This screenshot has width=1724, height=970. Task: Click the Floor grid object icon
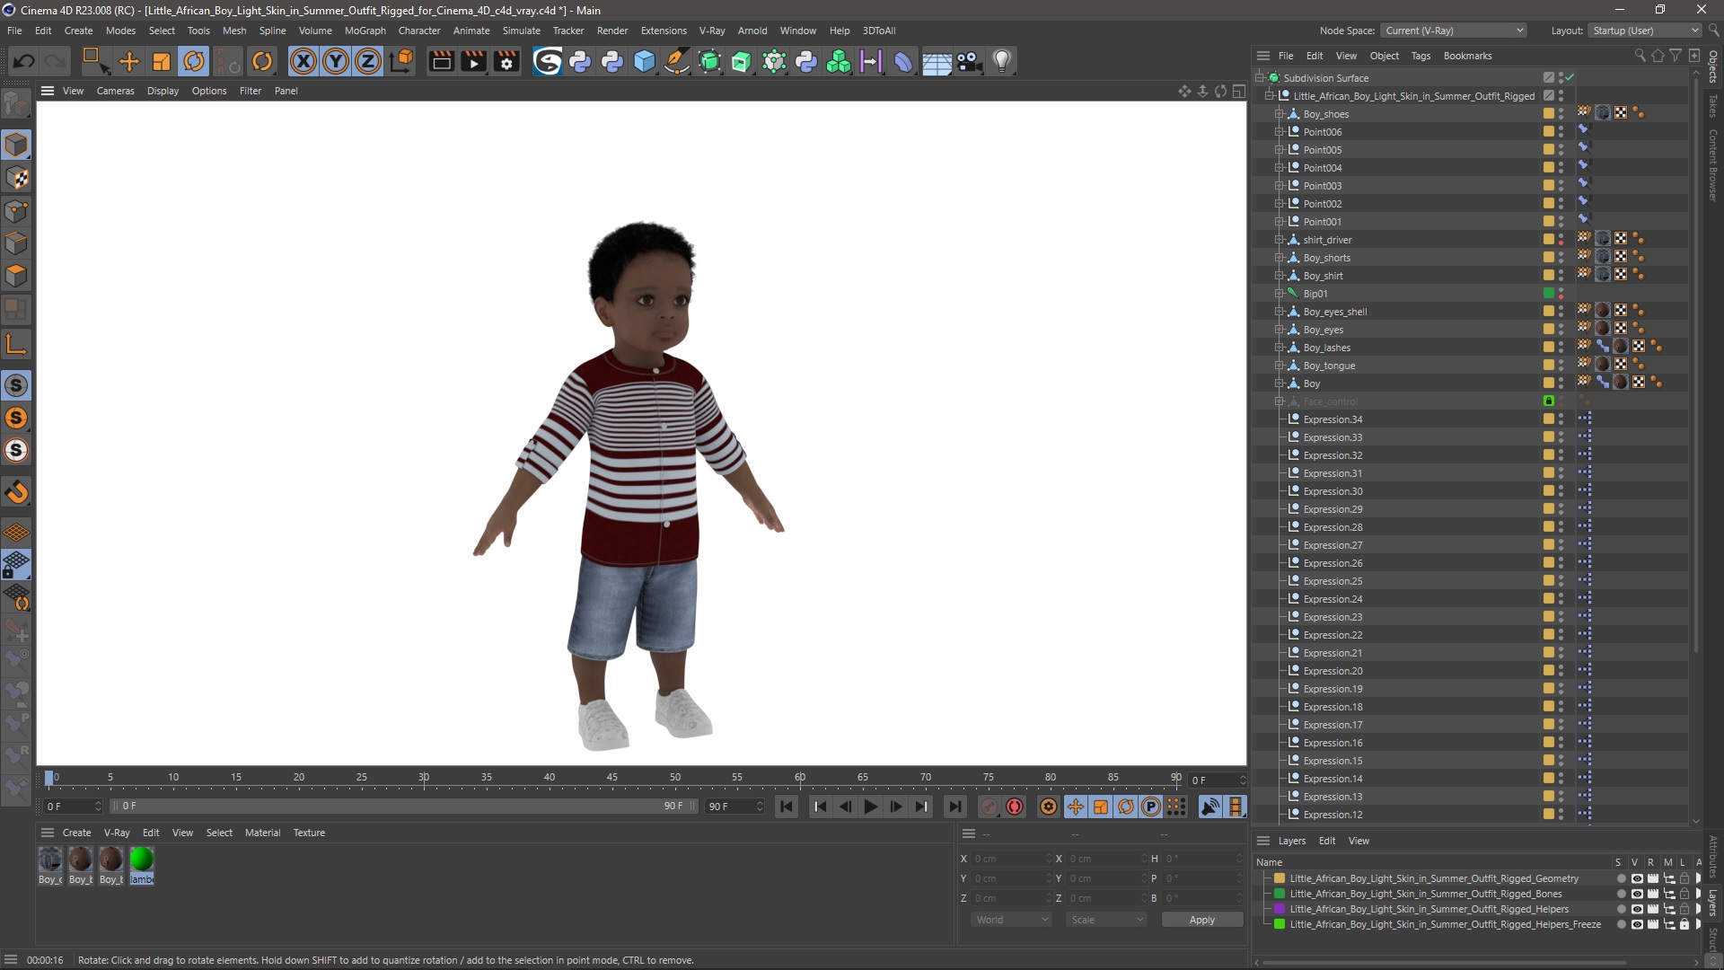[937, 61]
